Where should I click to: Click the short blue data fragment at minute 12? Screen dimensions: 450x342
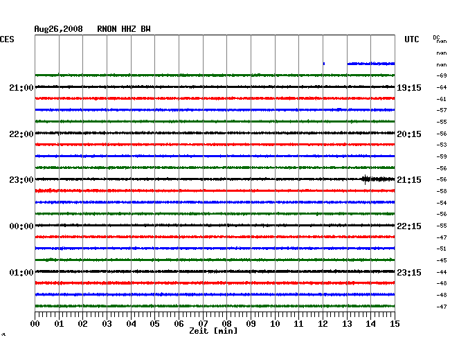(324, 64)
